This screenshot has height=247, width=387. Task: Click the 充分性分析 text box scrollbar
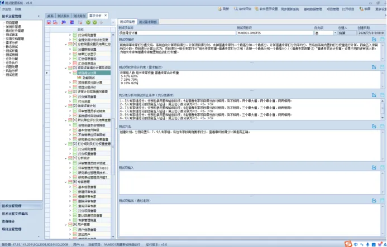(383, 109)
